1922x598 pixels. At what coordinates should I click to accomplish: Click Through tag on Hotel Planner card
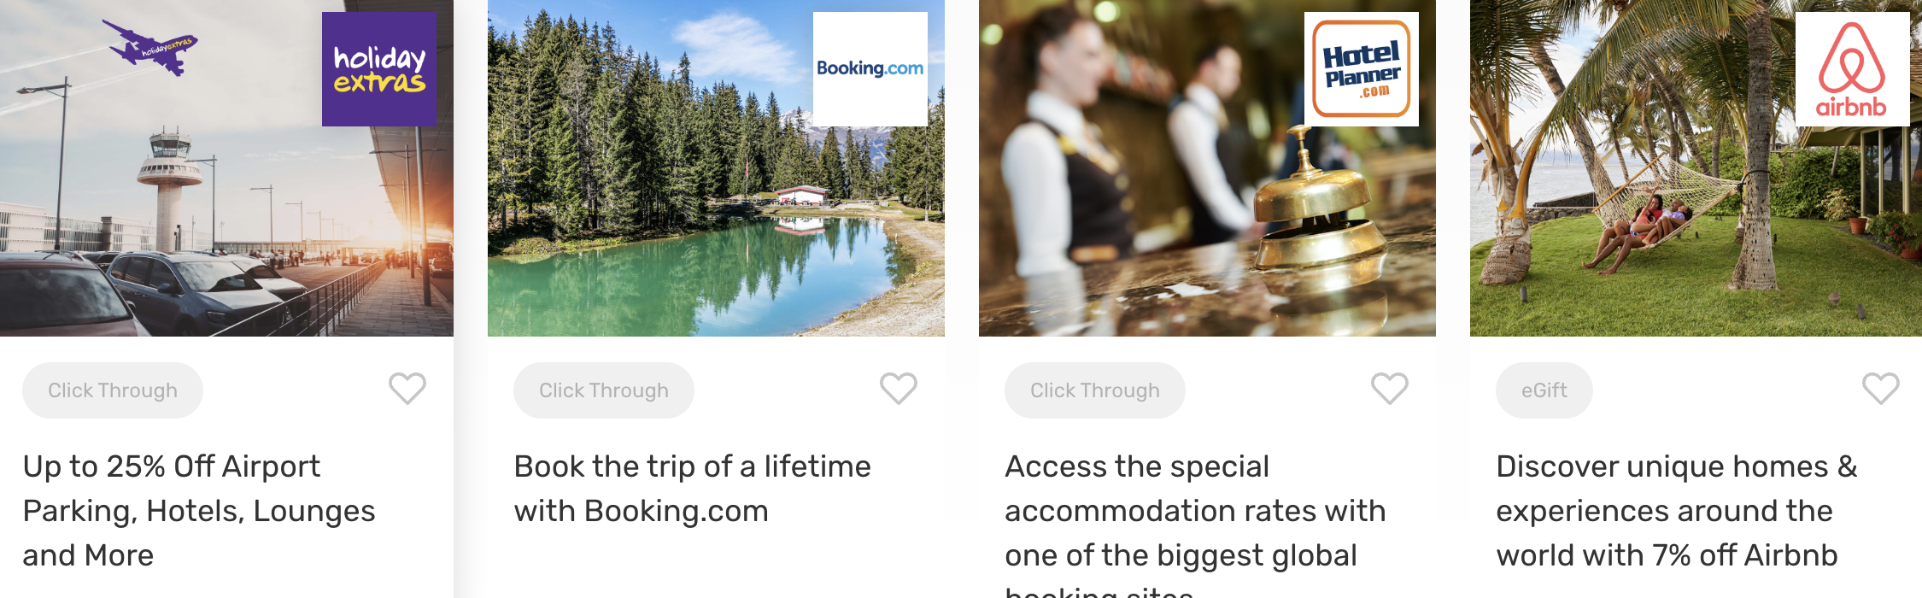[x=1095, y=390]
